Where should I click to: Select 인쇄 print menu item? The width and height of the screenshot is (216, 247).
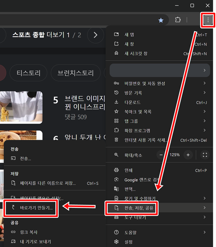tap(160, 170)
